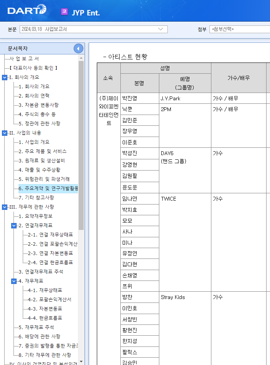This screenshot has height=365, width=270.
Task: Open 8. 기타 재무에 관한 사항
Action: tap(45, 355)
